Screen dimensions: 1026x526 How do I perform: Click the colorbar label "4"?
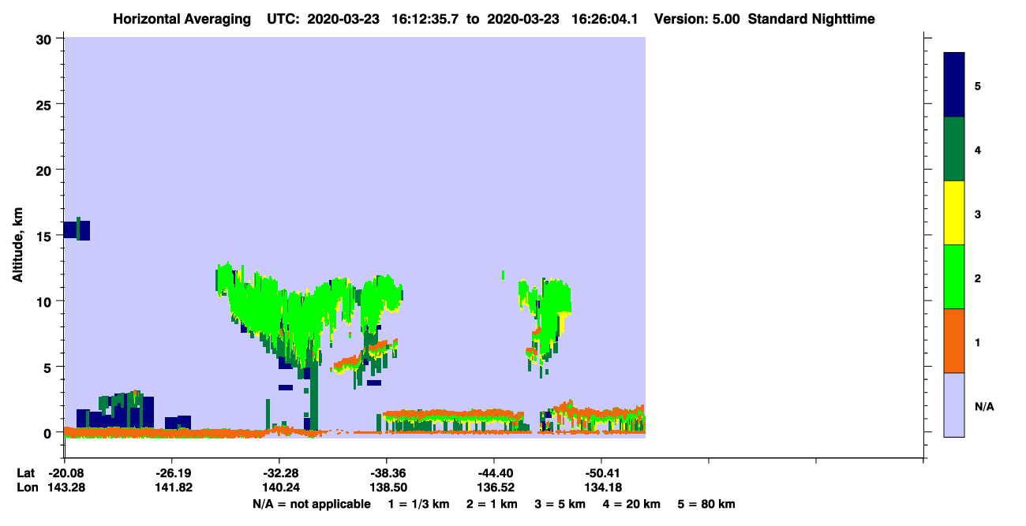(x=978, y=150)
